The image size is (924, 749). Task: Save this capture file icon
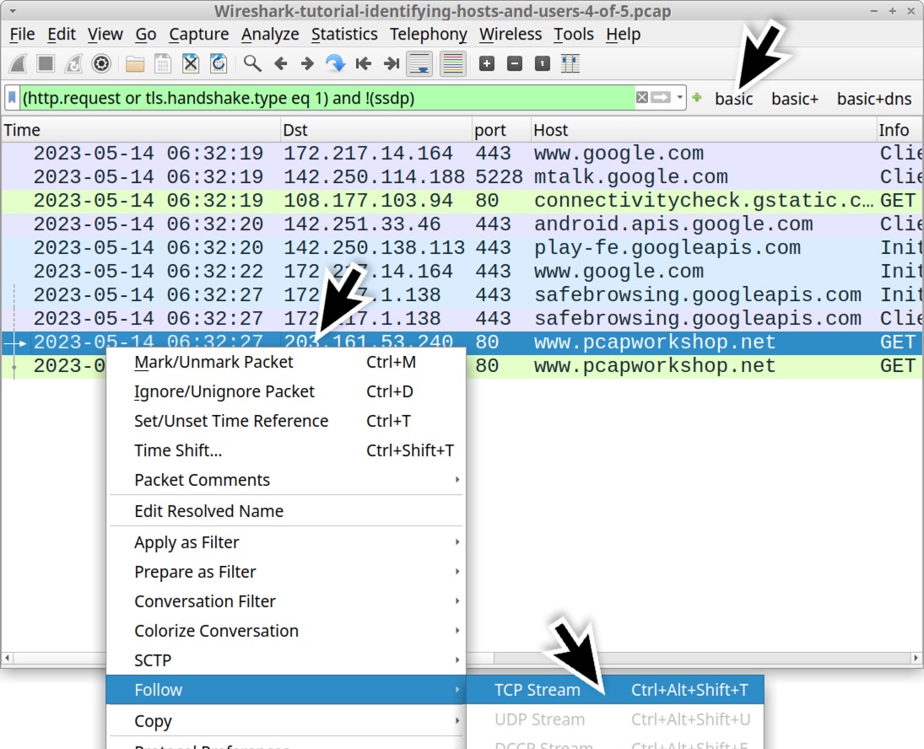click(163, 63)
